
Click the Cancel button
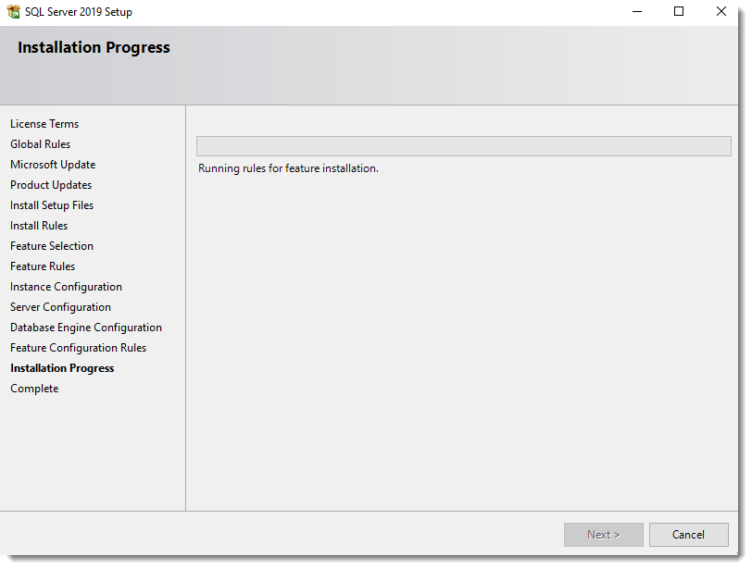tap(688, 535)
